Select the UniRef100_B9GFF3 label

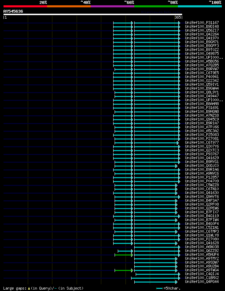[x=202, y=46]
